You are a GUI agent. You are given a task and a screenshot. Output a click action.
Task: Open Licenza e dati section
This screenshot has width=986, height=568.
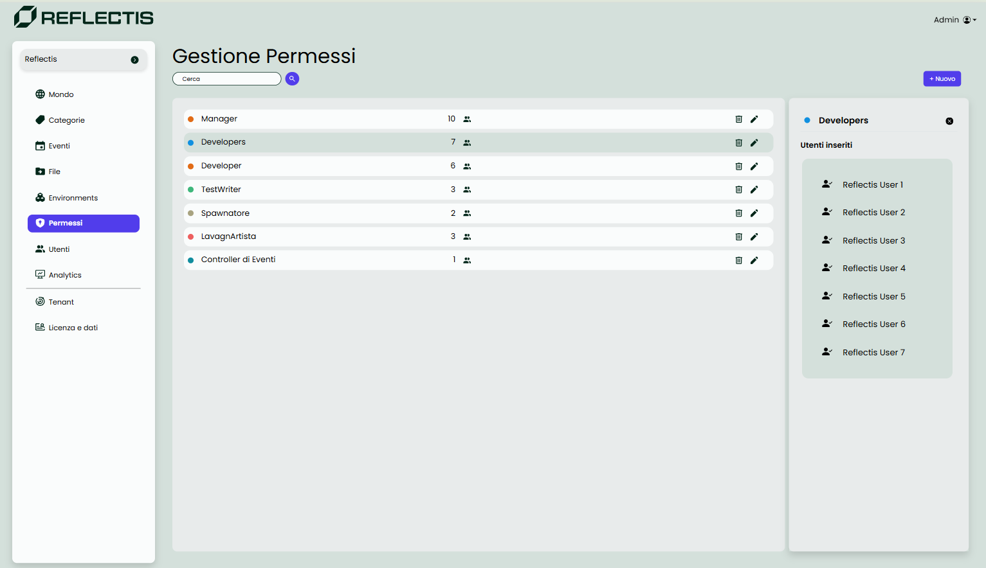73,327
